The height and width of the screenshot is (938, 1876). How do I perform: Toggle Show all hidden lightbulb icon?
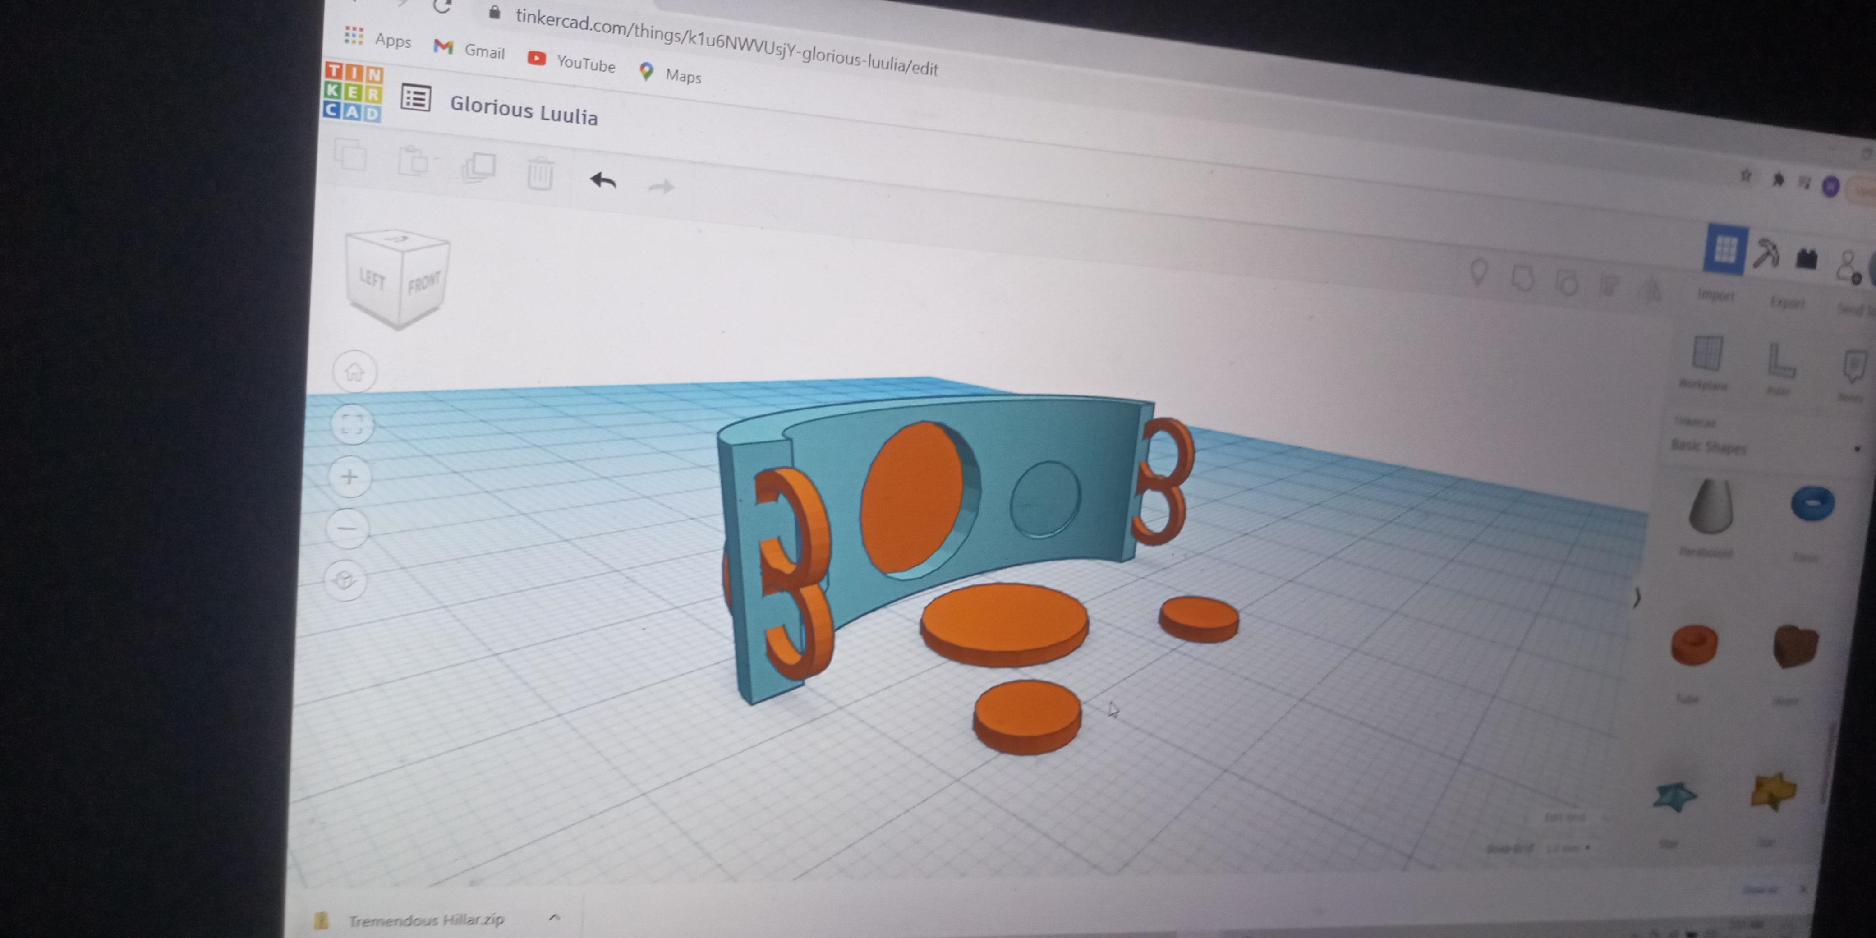coord(1478,272)
